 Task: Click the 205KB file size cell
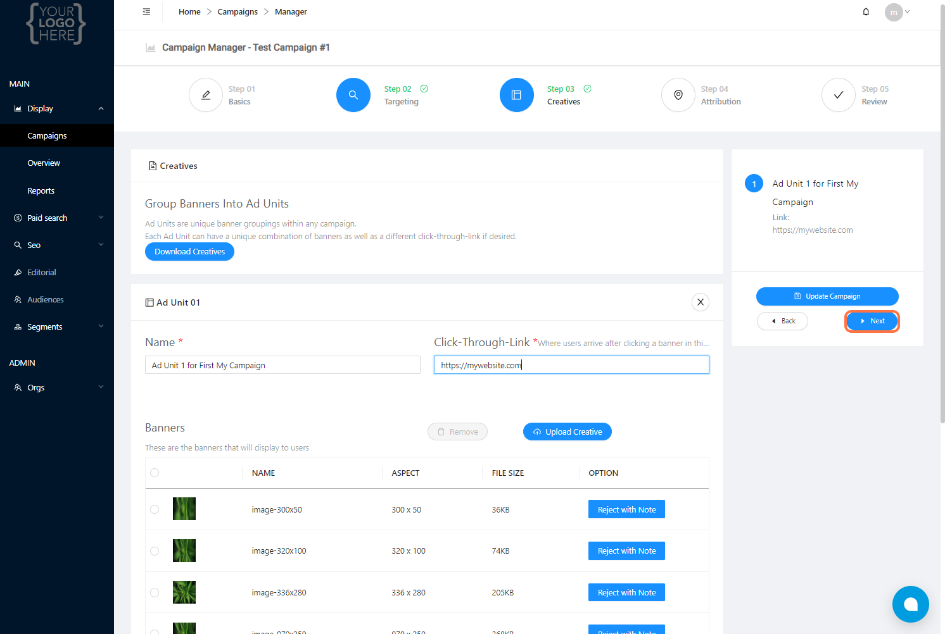[503, 593]
